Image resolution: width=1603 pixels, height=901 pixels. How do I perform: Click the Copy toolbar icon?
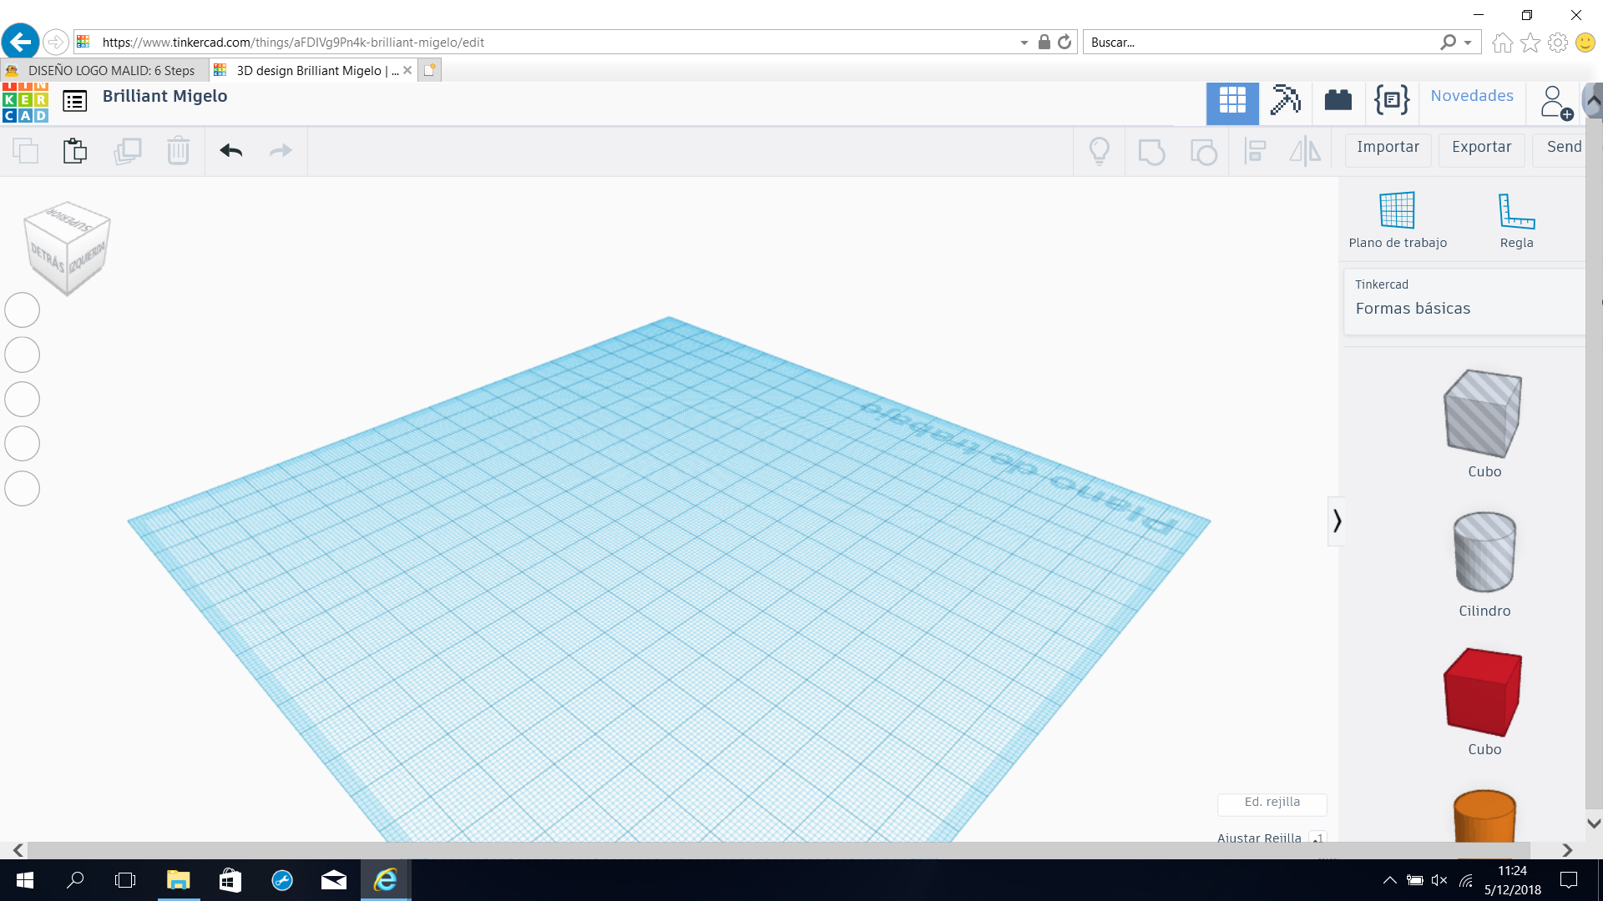coord(26,151)
